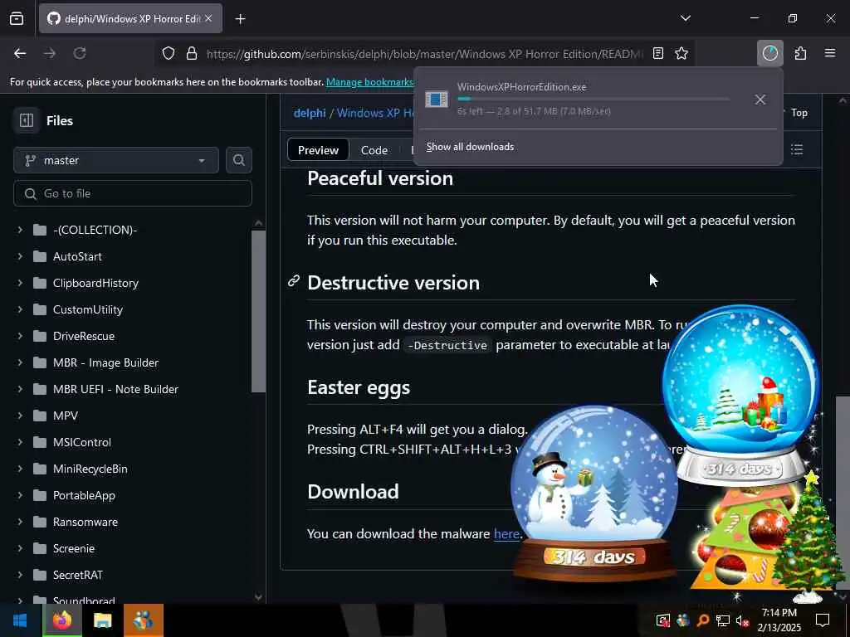Click the muted volume tray icon
The height and width of the screenshot is (637, 850).
(x=742, y=620)
